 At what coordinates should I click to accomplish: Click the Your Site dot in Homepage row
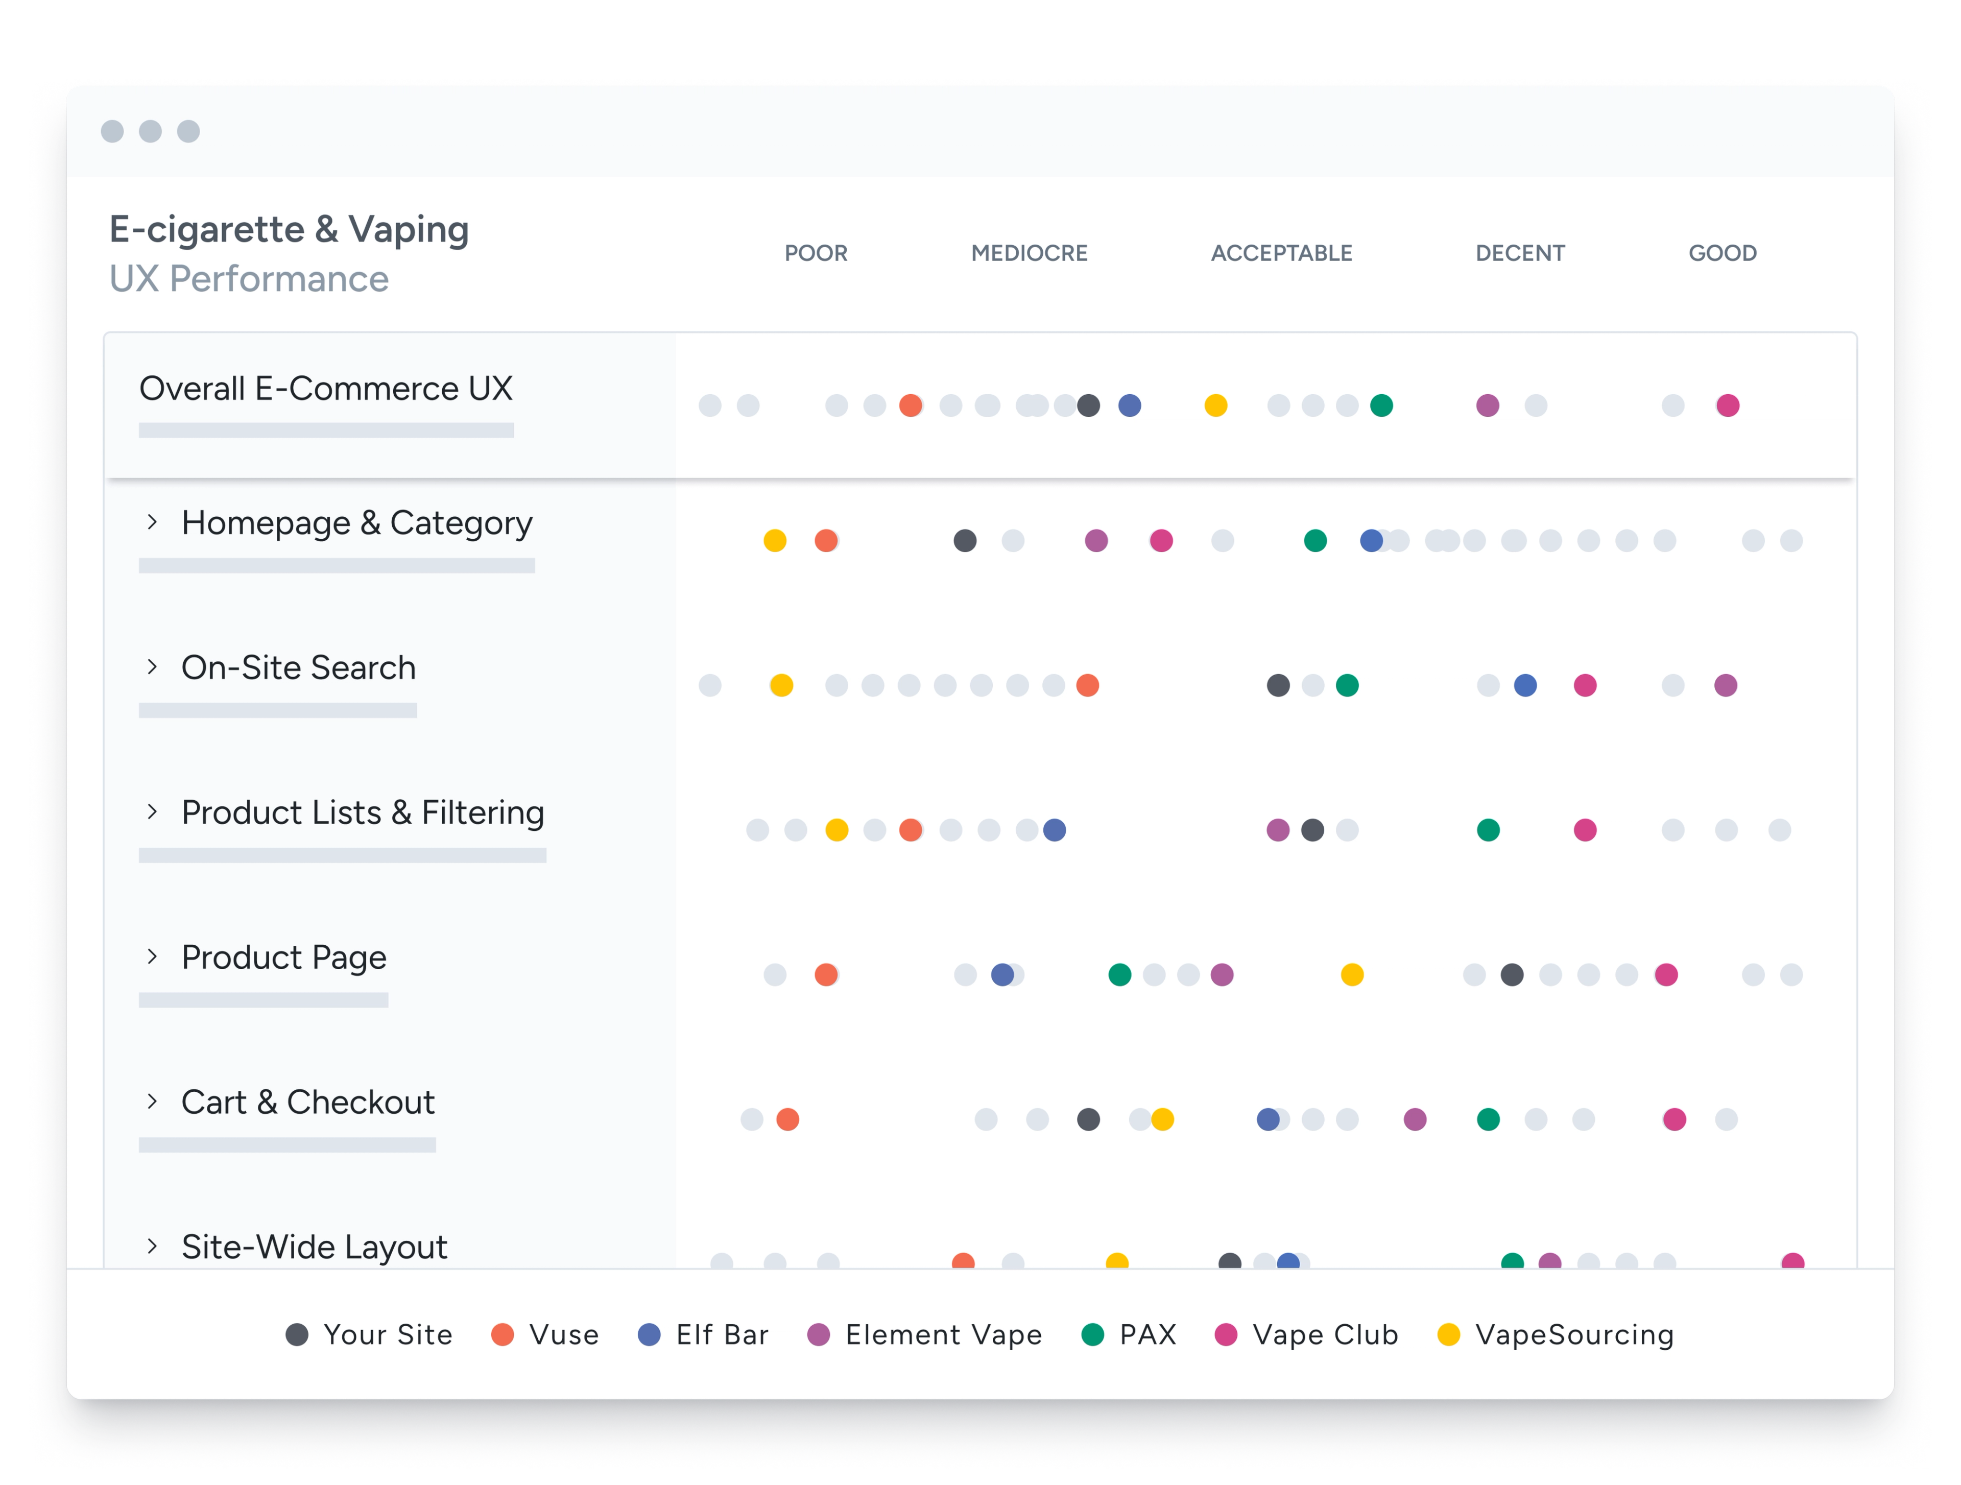click(965, 540)
